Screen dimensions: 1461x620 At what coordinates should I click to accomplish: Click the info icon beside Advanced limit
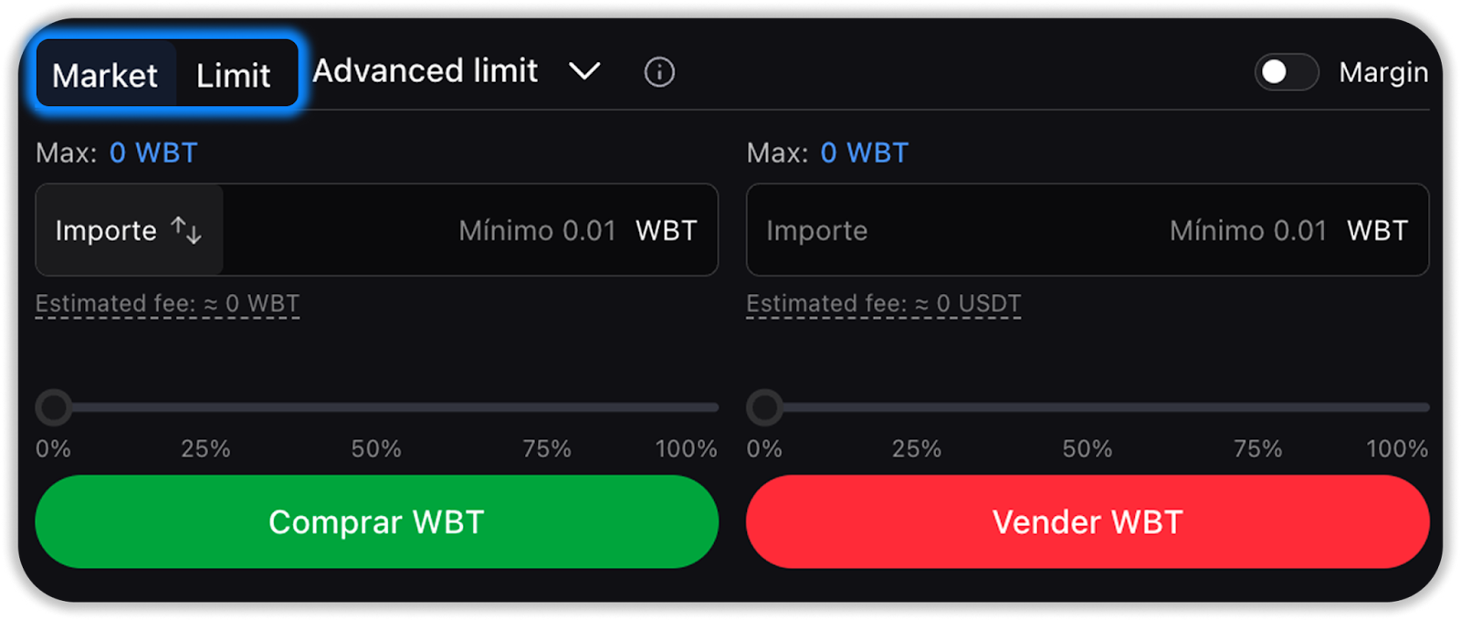658,72
